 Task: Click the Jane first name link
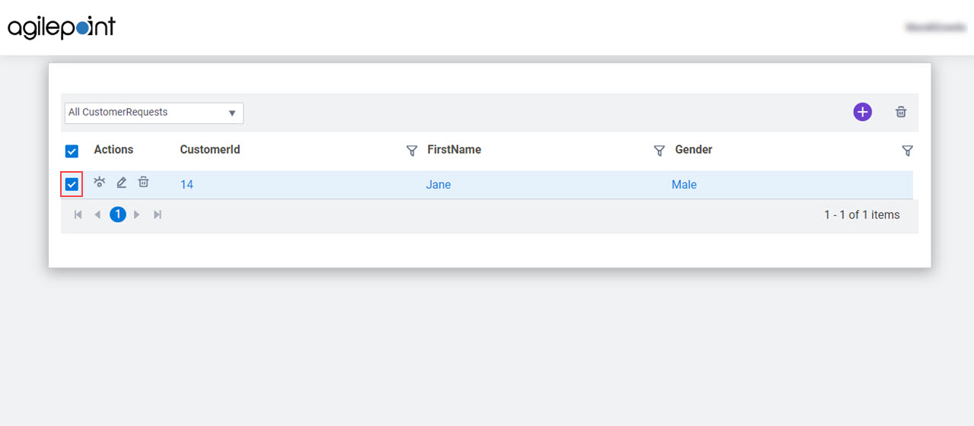click(x=438, y=185)
